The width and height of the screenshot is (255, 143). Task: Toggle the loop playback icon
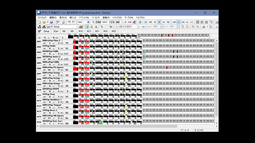pos(140,22)
